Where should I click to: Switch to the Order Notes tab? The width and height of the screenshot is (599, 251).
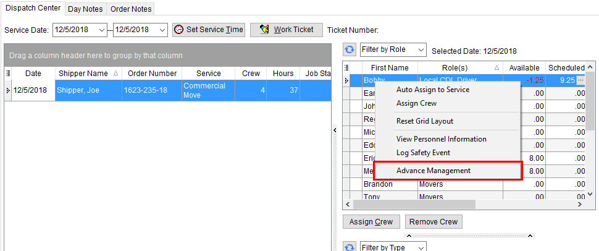(130, 9)
